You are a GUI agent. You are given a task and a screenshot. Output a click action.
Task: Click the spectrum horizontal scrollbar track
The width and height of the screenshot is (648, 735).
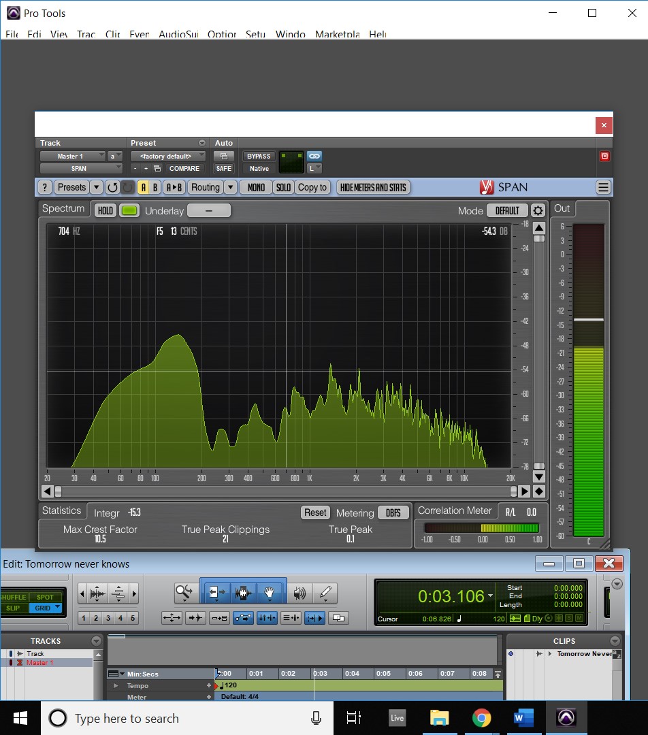coord(286,491)
